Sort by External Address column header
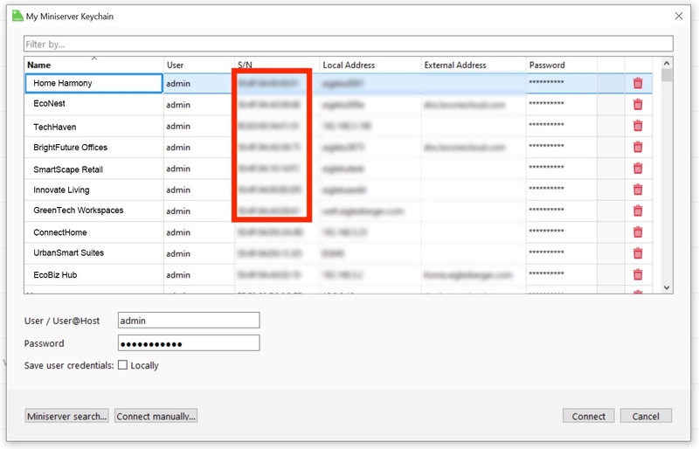This screenshot has height=449, width=699. pos(474,65)
